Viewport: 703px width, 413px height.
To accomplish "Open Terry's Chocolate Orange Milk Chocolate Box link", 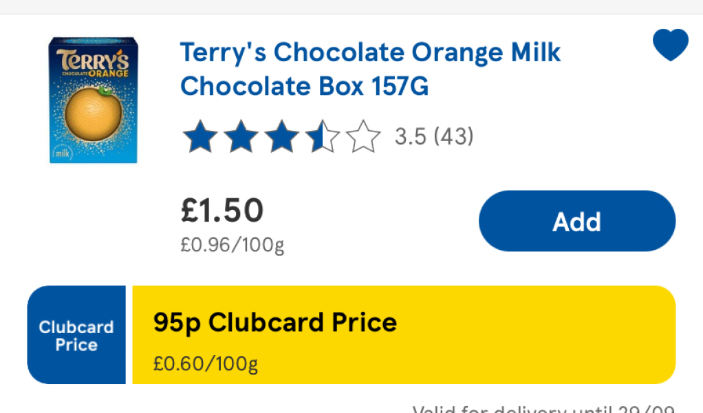I will tap(370, 69).
